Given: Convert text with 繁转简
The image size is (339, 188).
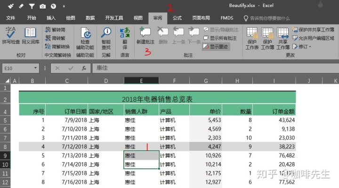Looking at the screenshot, I should [x=56, y=30].
